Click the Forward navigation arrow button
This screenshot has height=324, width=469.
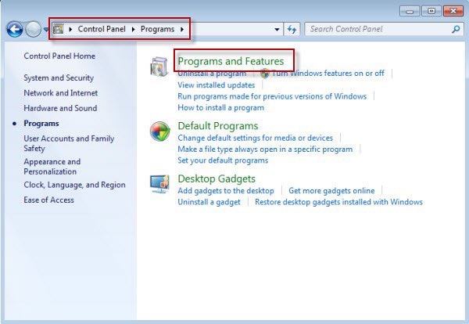33,29
